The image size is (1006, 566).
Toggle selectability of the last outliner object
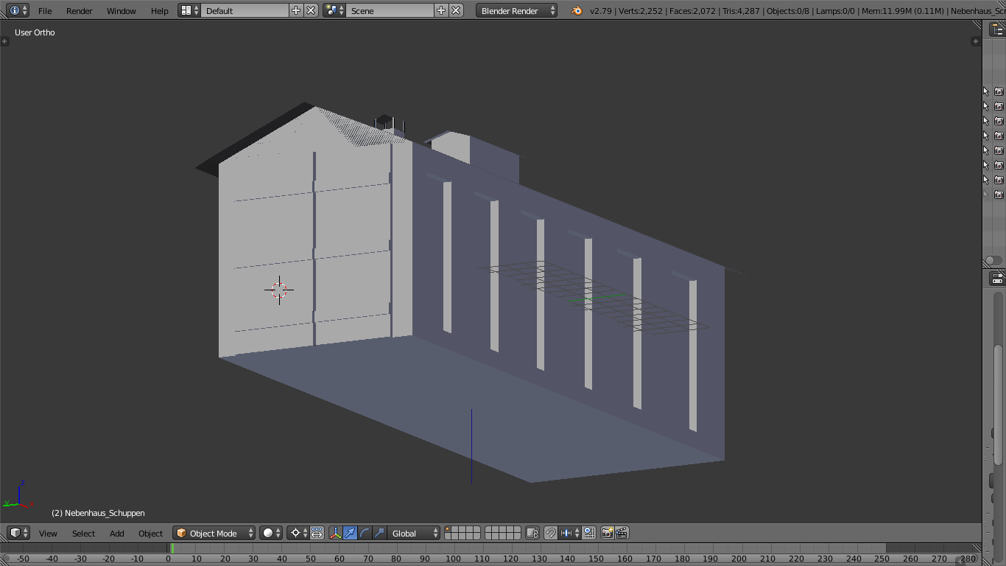tap(986, 195)
